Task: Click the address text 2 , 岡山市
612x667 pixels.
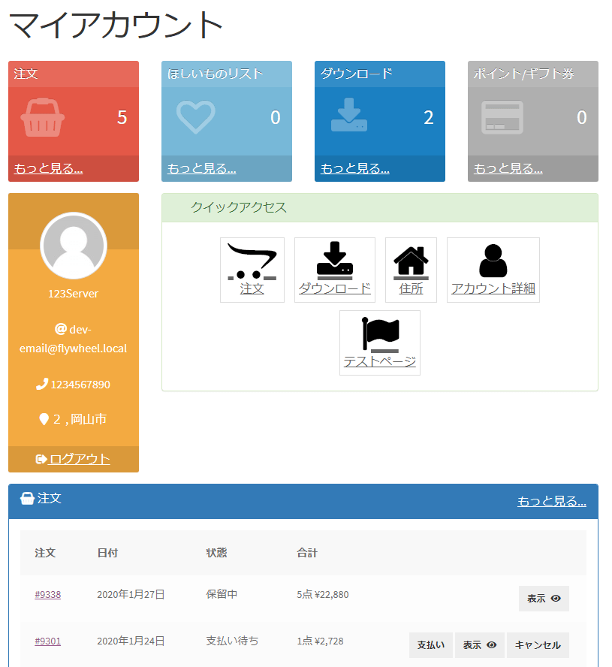Action: (80, 419)
